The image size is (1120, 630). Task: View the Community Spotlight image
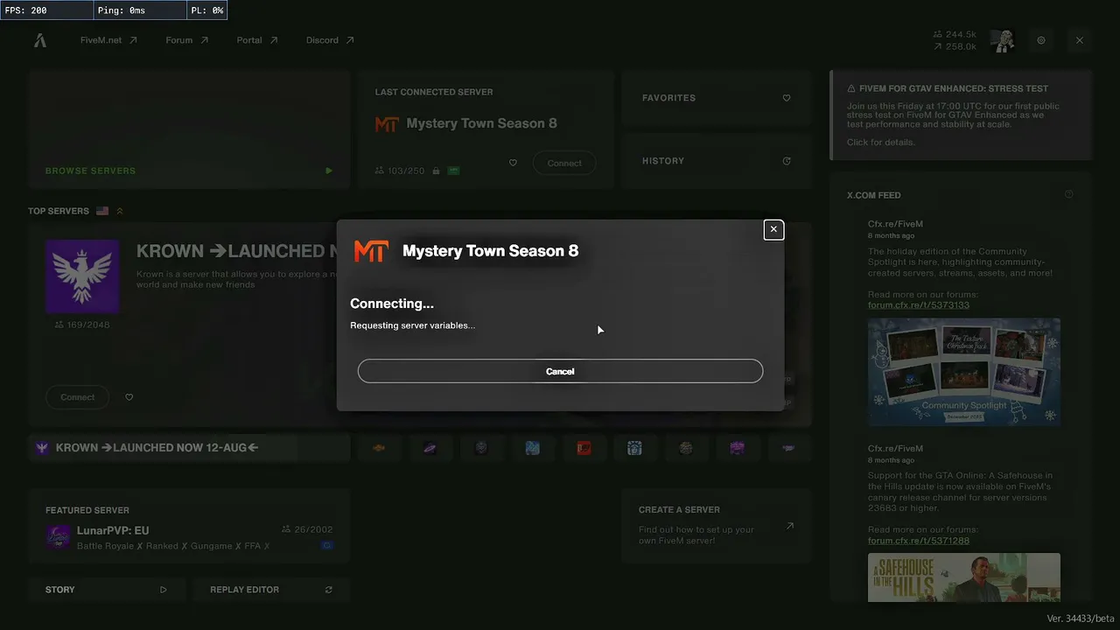pos(964,372)
